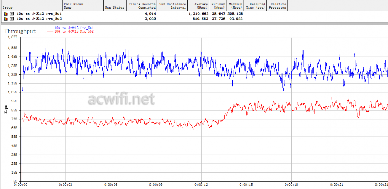
Task: Click the Relative Precision column header
Action: (278, 6)
